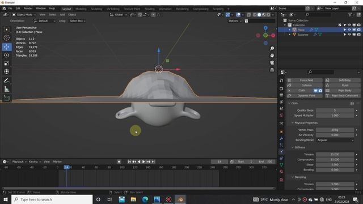Choose the Rotate tool
This screenshot has height=204, width=363.
pos(6,55)
